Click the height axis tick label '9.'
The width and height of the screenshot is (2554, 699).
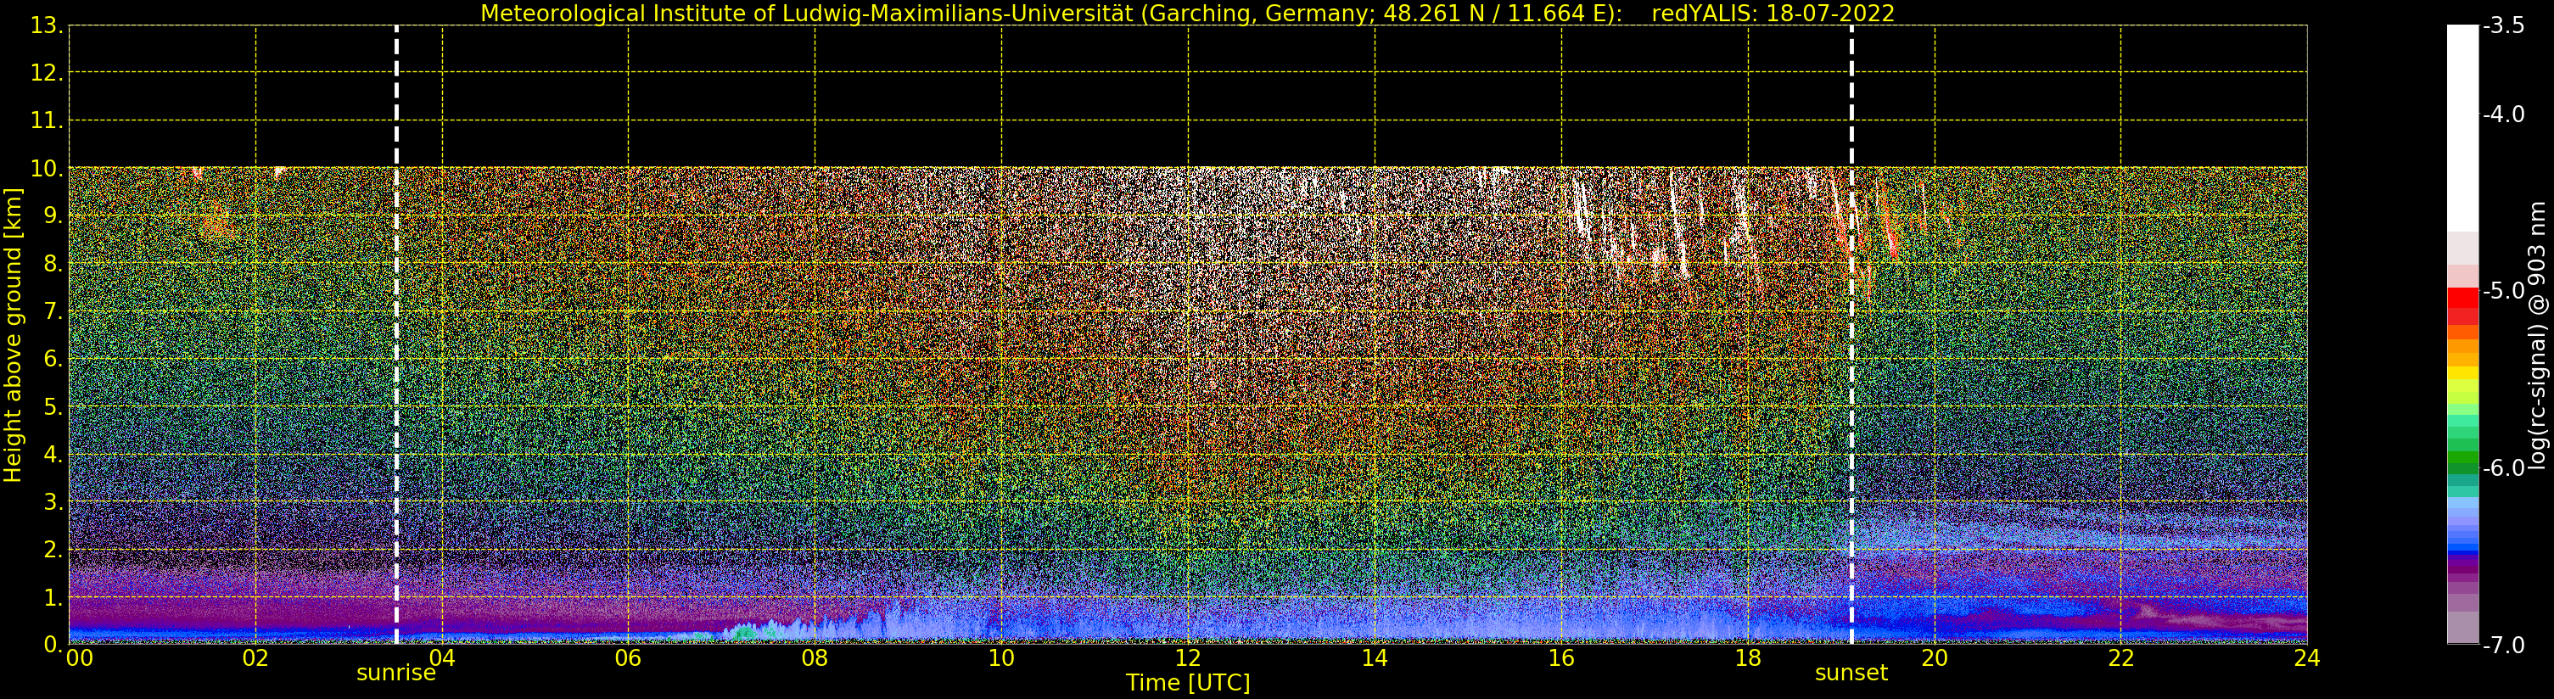tap(53, 216)
